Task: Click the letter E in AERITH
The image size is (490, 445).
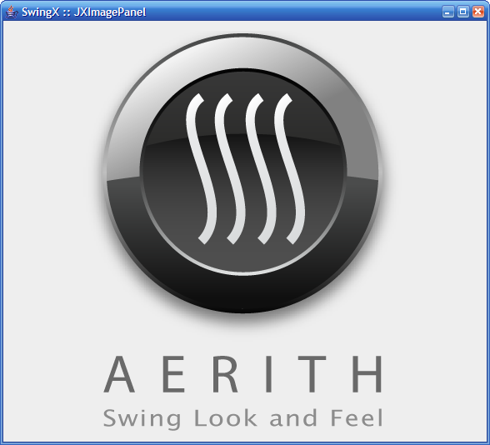Action: (173, 373)
